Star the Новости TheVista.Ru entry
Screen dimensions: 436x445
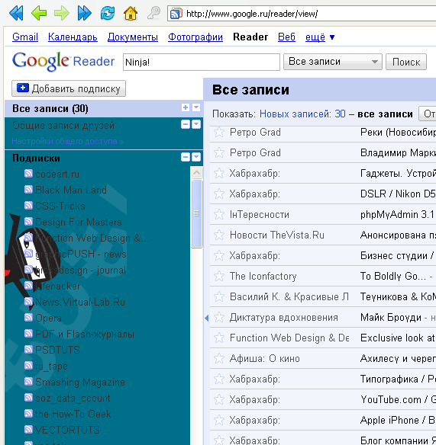pos(219,235)
